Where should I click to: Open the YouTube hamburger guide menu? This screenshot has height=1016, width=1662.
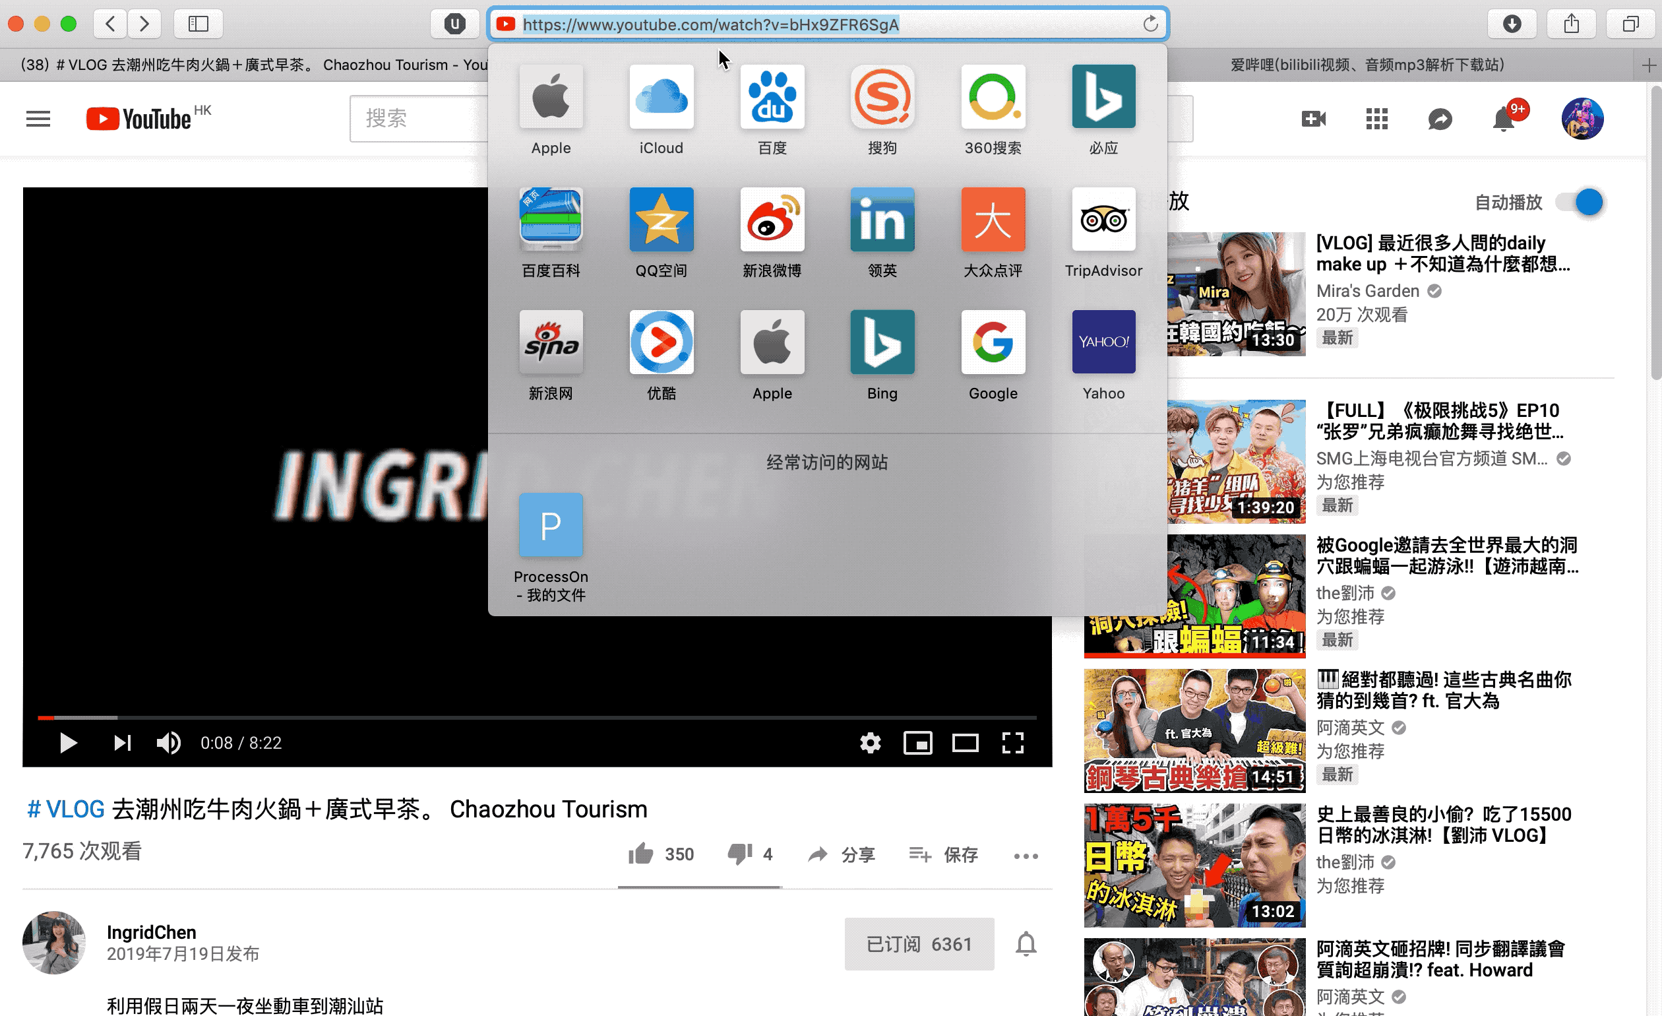(x=38, y=119)
